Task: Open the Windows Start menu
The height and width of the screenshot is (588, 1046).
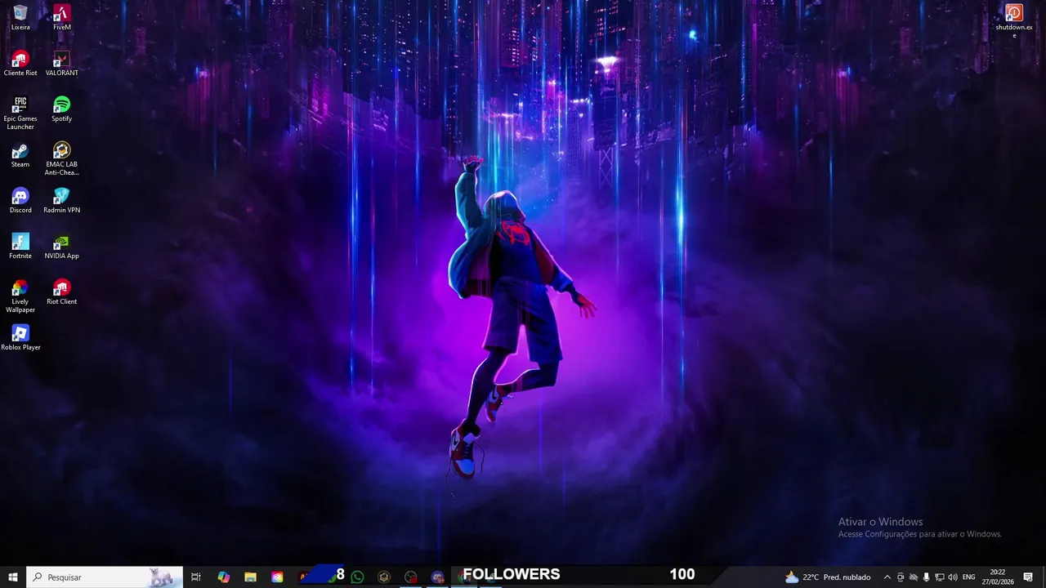Action: pos(13,577)
